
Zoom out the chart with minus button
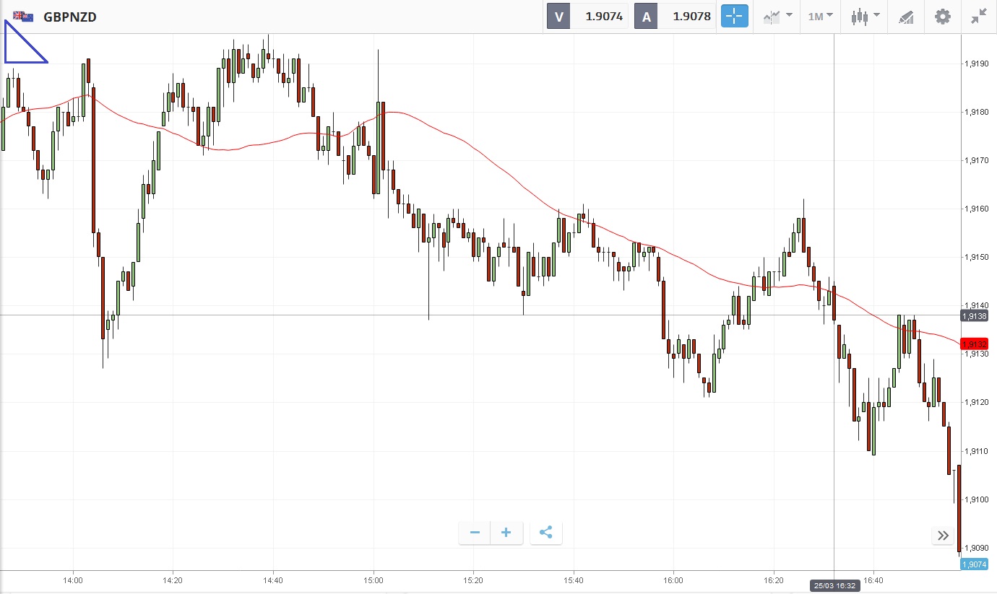point(475,533)
